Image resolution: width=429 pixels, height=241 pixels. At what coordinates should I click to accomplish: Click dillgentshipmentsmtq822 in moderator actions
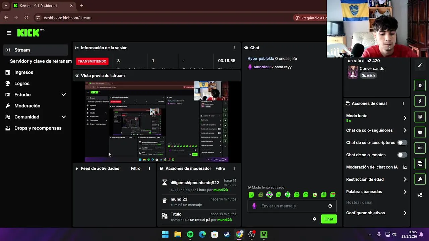[x=195, y=183]
